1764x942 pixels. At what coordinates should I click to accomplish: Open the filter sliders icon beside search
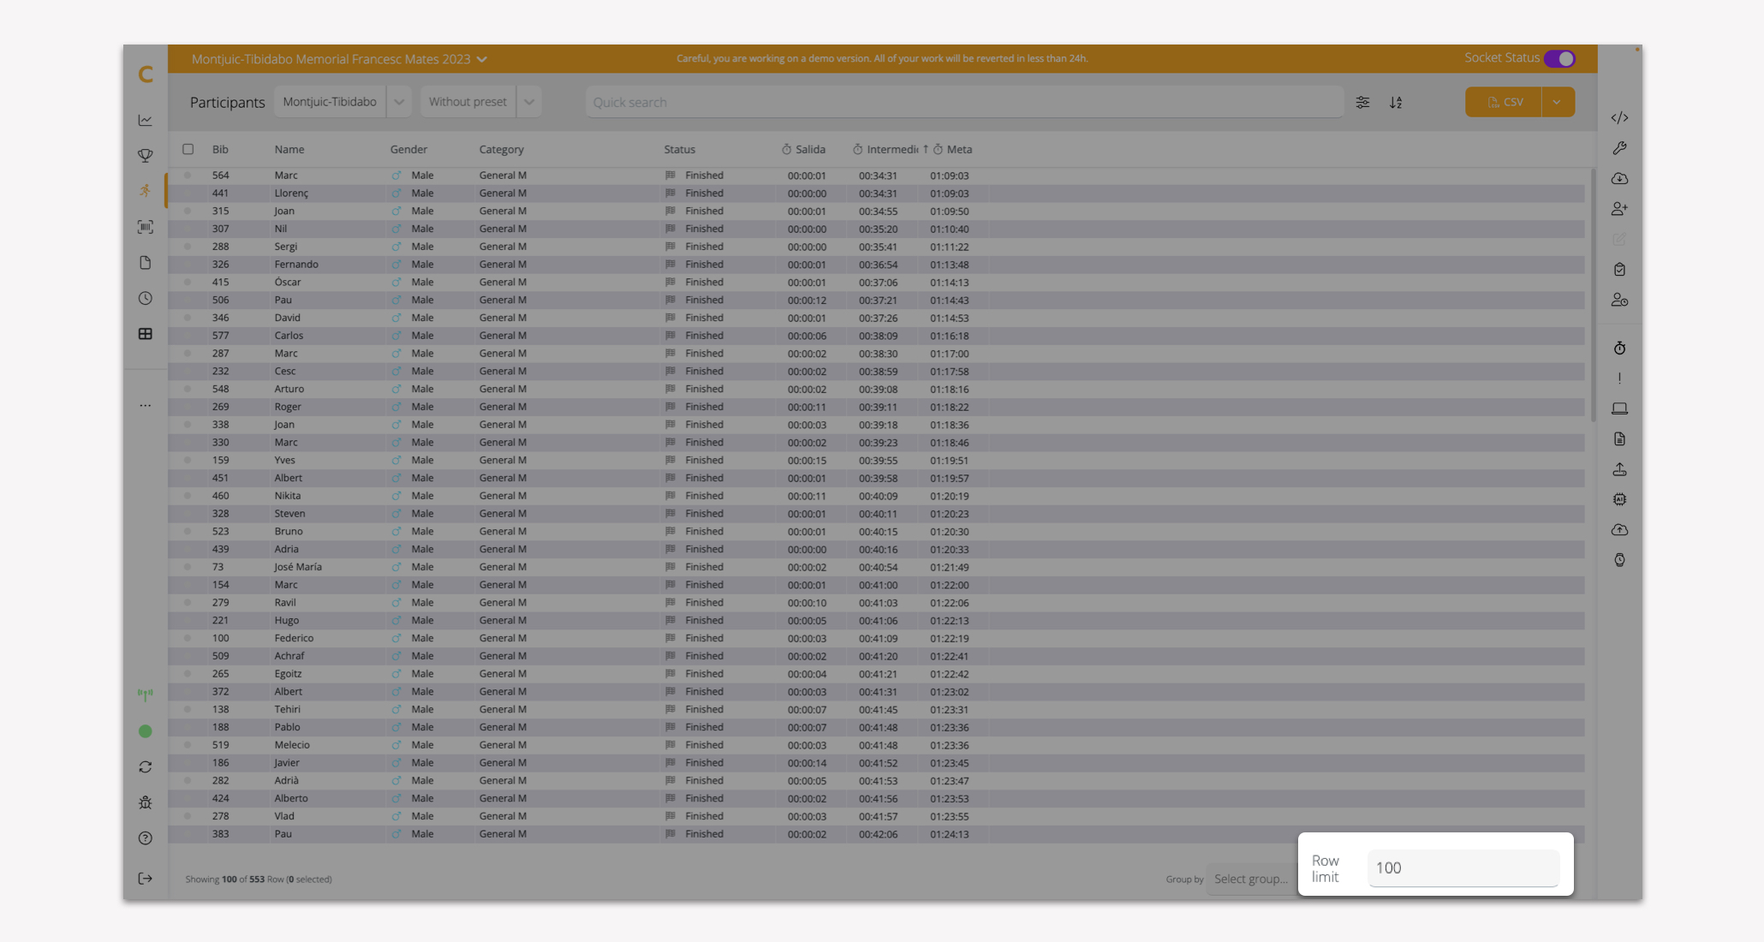[x=1362, y=102]
